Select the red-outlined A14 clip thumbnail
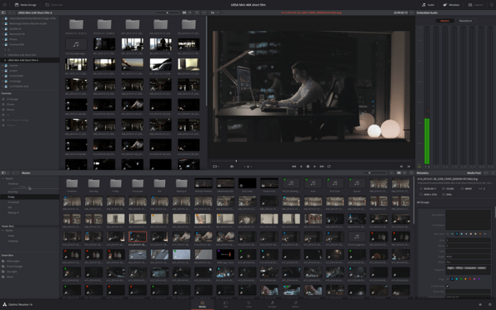 (137, 237)
